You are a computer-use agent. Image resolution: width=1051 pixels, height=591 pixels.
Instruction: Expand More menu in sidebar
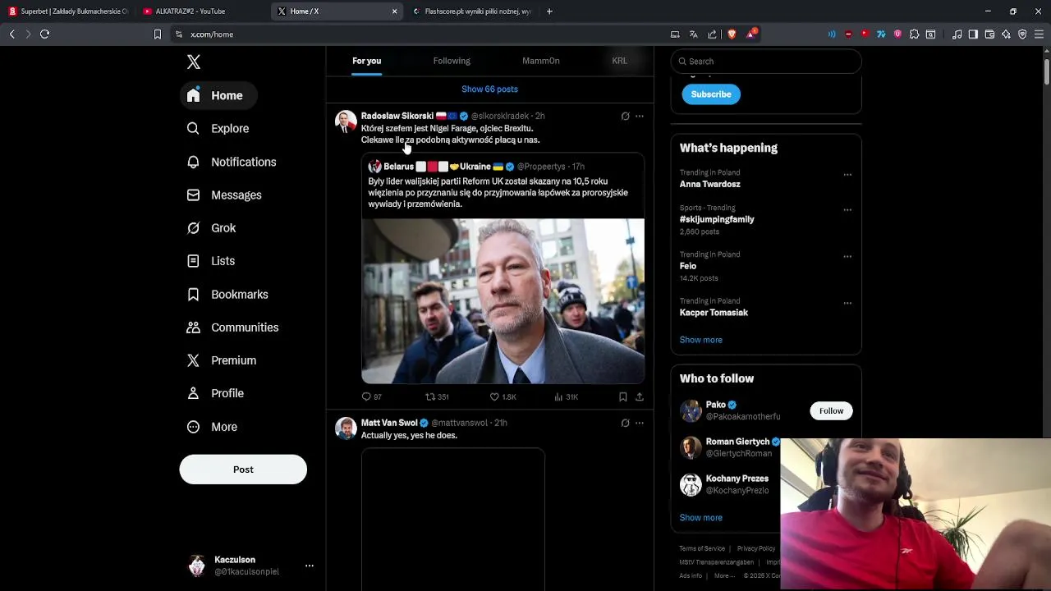[x=212, y=427]
